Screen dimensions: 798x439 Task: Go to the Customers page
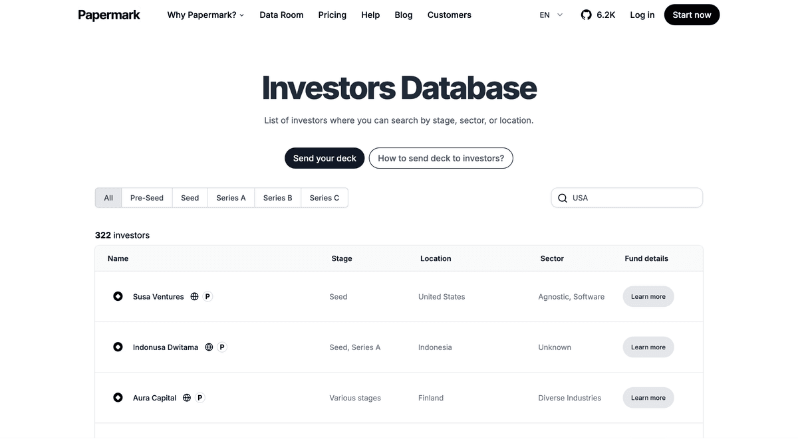449,14
